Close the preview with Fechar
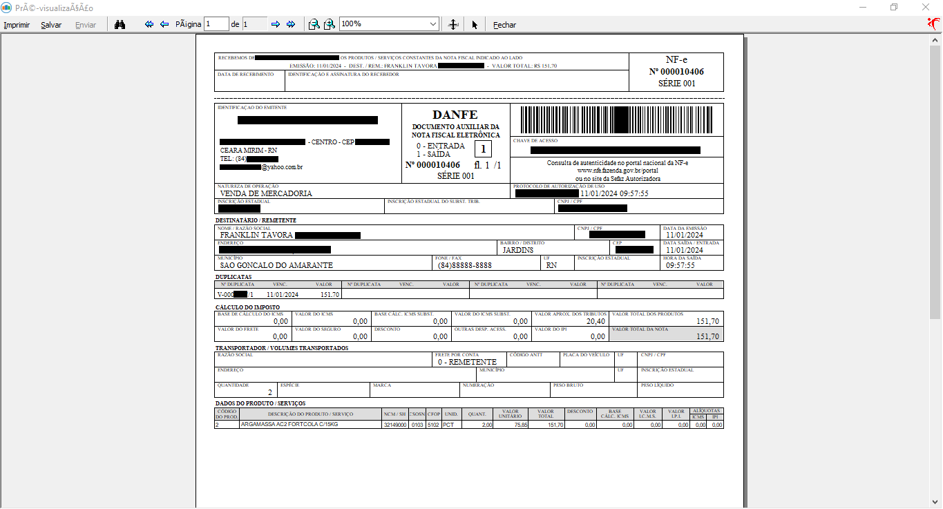The image size is (943, 509). coord(504,25)
